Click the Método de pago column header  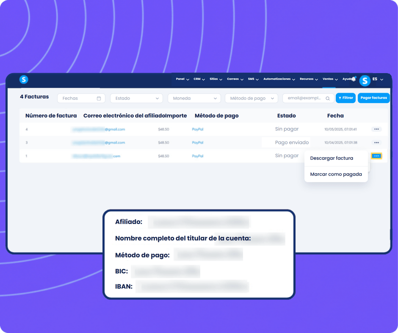216,116
